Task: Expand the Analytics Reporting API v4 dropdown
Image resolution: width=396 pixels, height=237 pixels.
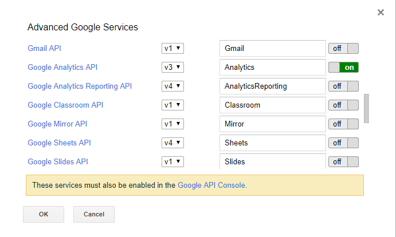Action: [x=172, y=86]
